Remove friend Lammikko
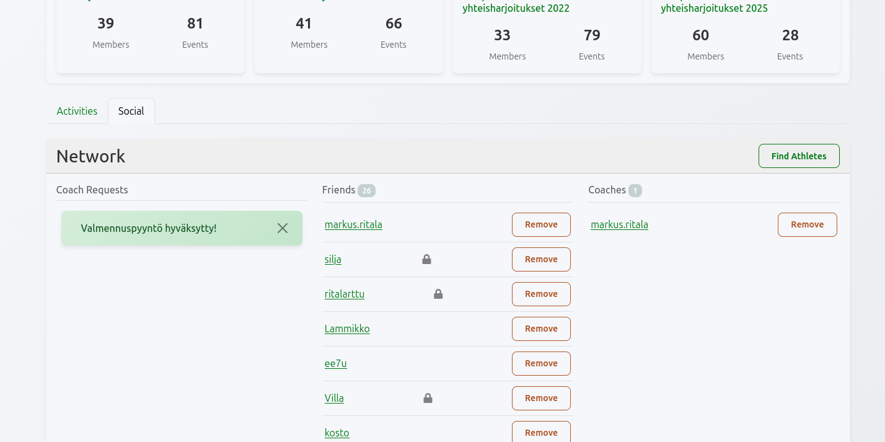 pyautogui.click(x=540, y=329)
